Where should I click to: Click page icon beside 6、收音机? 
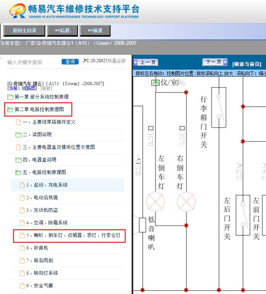click(x=22, y=248)
